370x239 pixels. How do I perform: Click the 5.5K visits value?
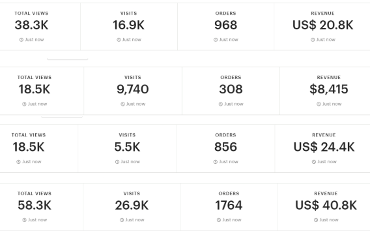127,147
